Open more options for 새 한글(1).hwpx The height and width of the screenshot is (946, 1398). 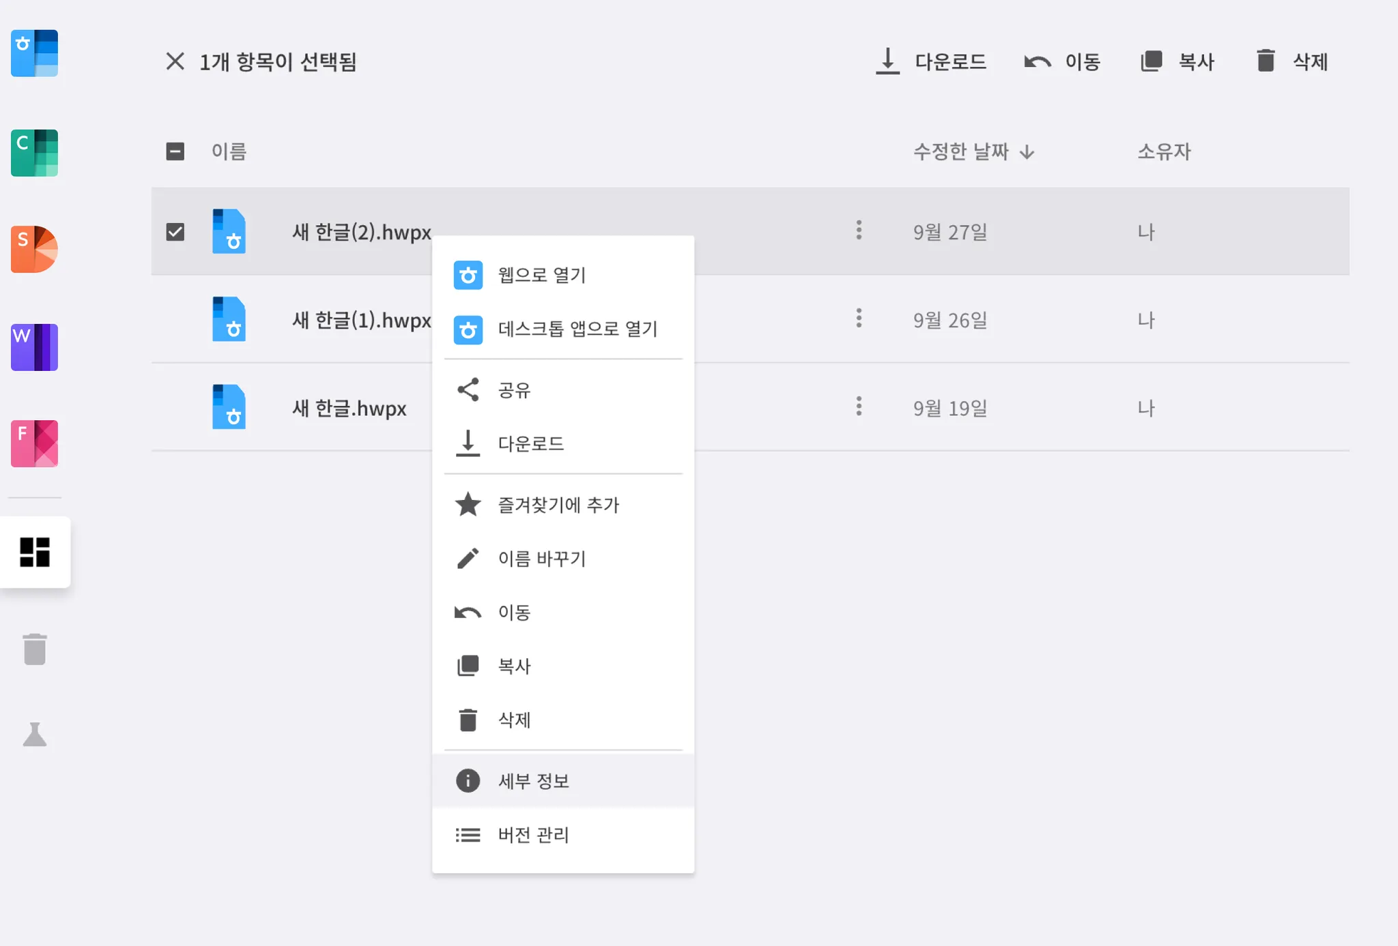coord(859,318)
